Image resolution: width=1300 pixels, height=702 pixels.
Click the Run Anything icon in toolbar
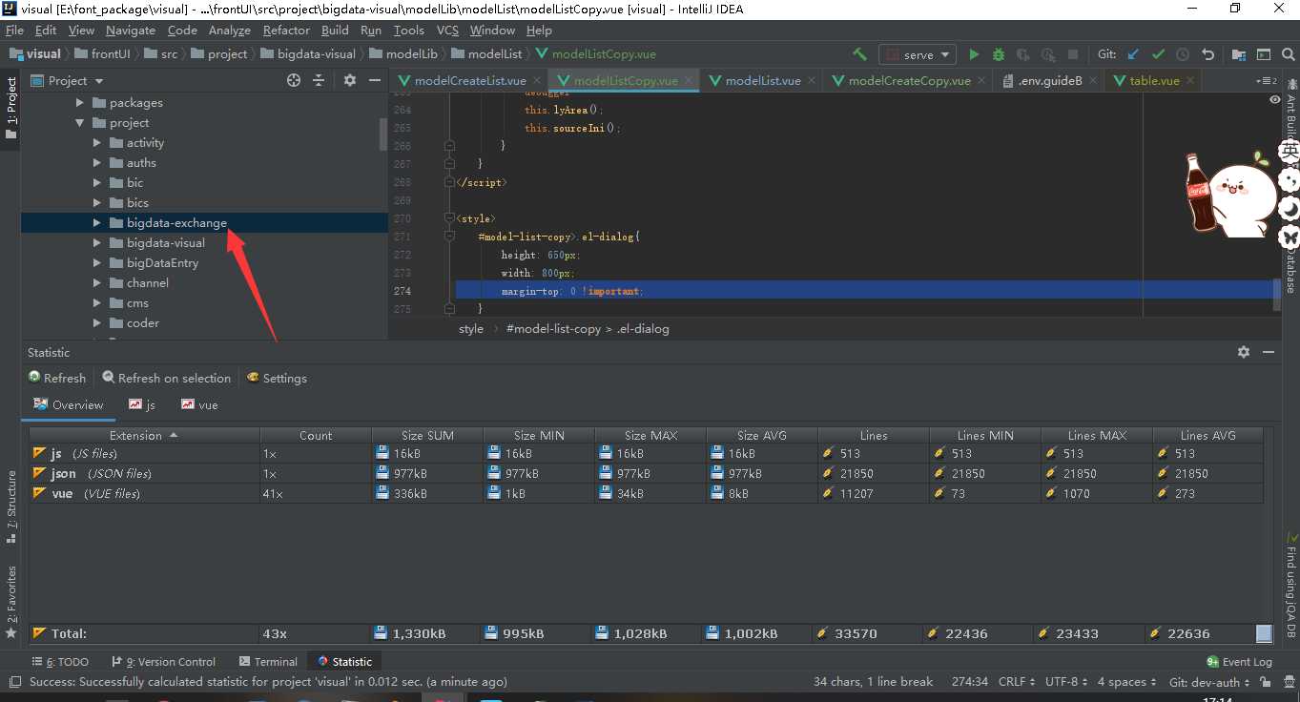tap(1264, 54)
